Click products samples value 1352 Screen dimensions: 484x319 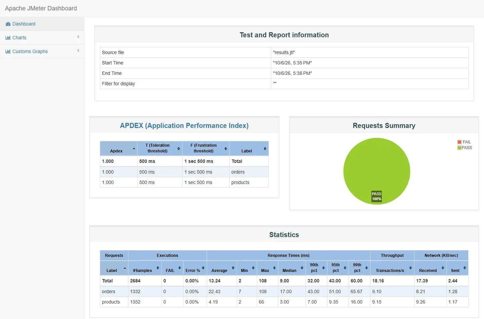[x=135, y=302]
